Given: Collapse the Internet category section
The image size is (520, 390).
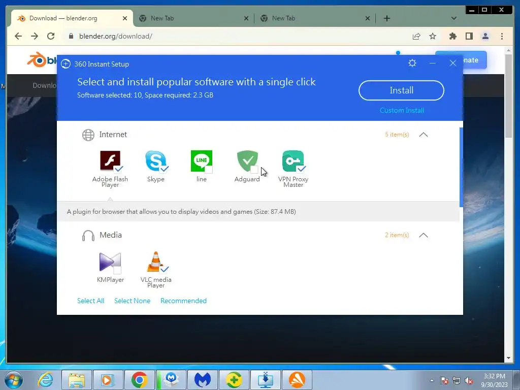Looking at the screenshot, I should pyautogui.click(x=424, y=135).
